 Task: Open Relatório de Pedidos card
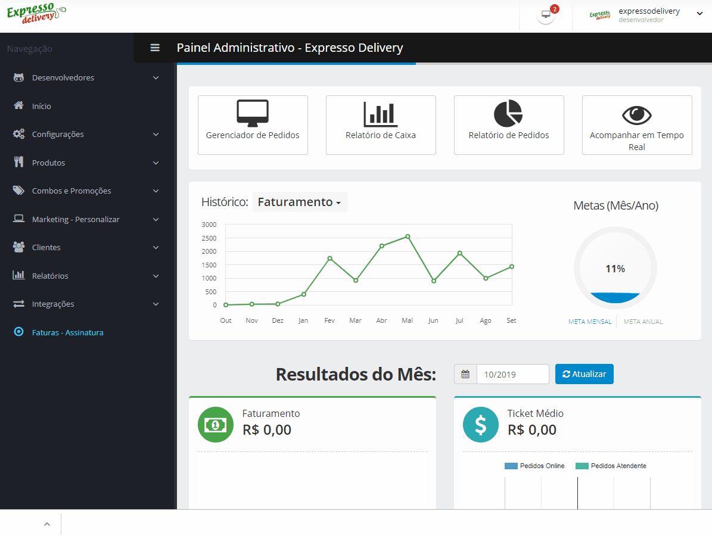point(509,125)
